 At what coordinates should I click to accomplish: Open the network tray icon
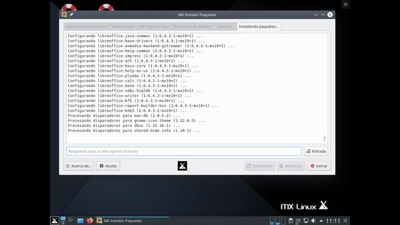click(x=298, y=221)
